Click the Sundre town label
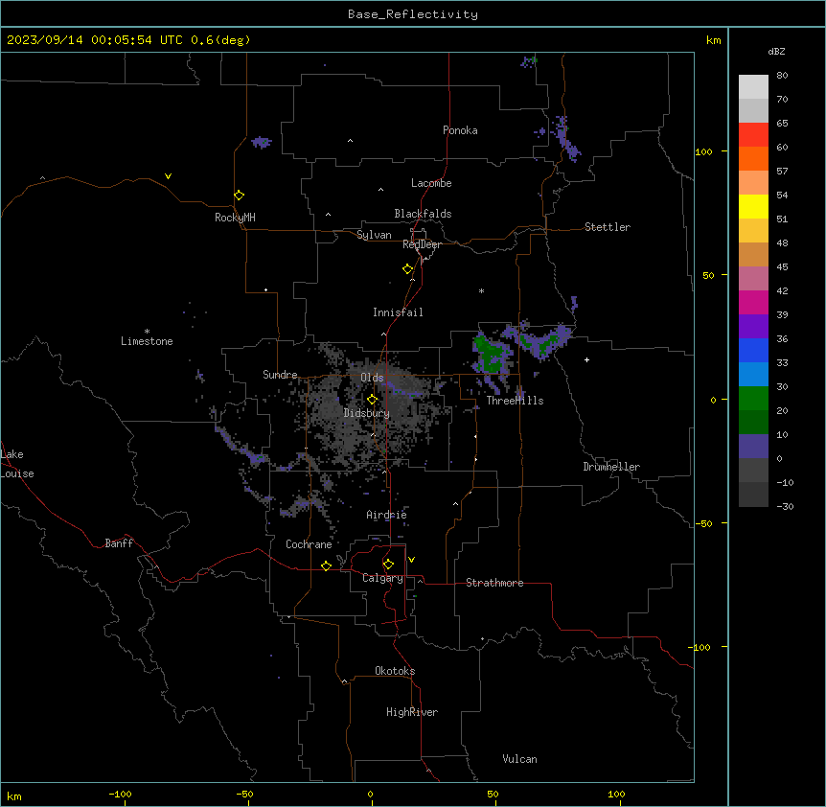The width and height of the screenshot is (826, 807). tap(280, 375)
